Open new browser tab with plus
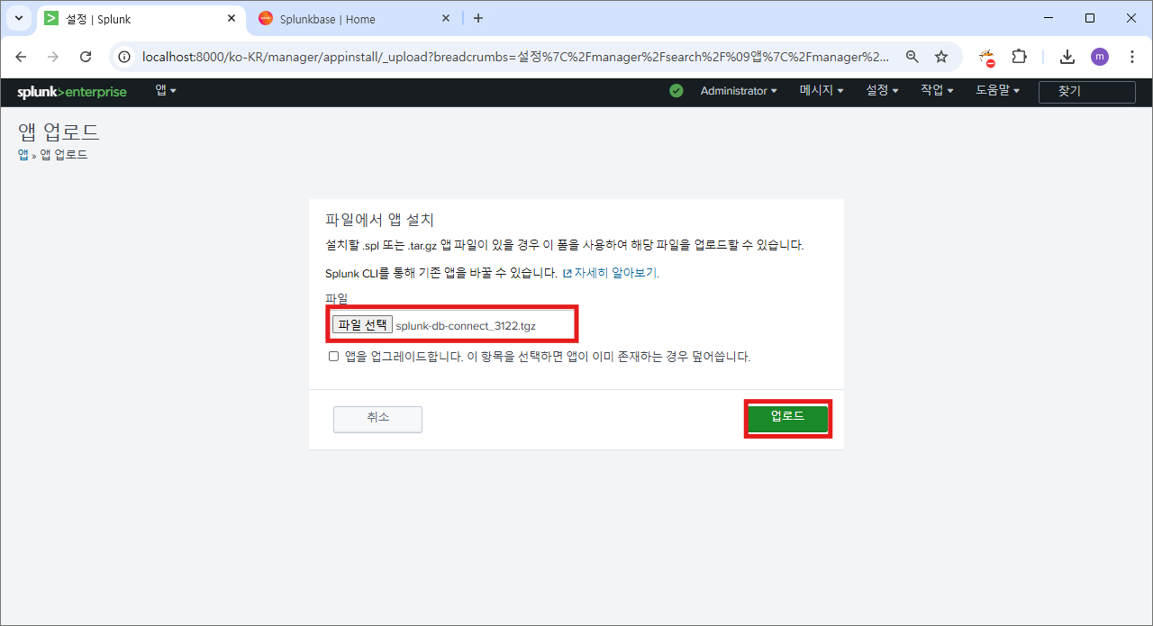Viewport: 1153px width, 626px height. (x=478, y=18)
